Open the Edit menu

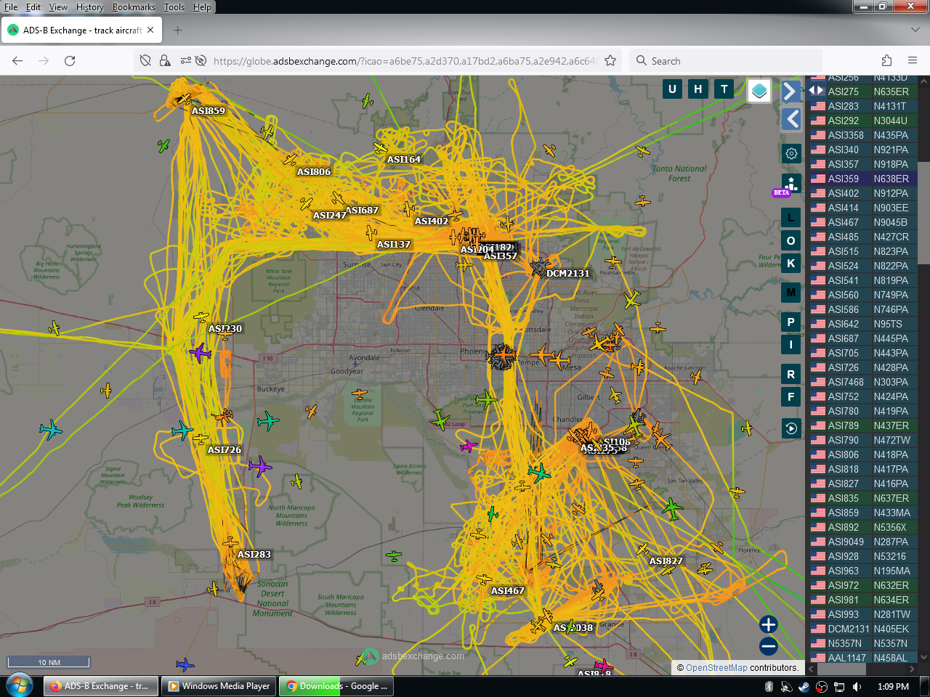33,7
